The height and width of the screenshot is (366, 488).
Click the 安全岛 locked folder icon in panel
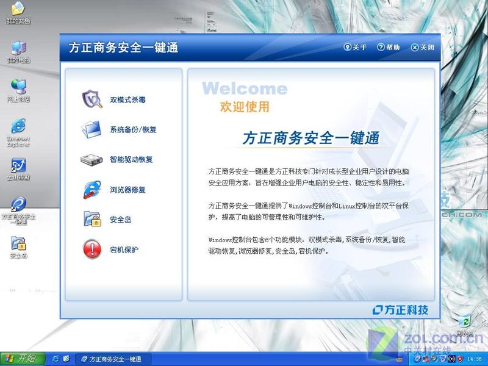tap(93, 219)
